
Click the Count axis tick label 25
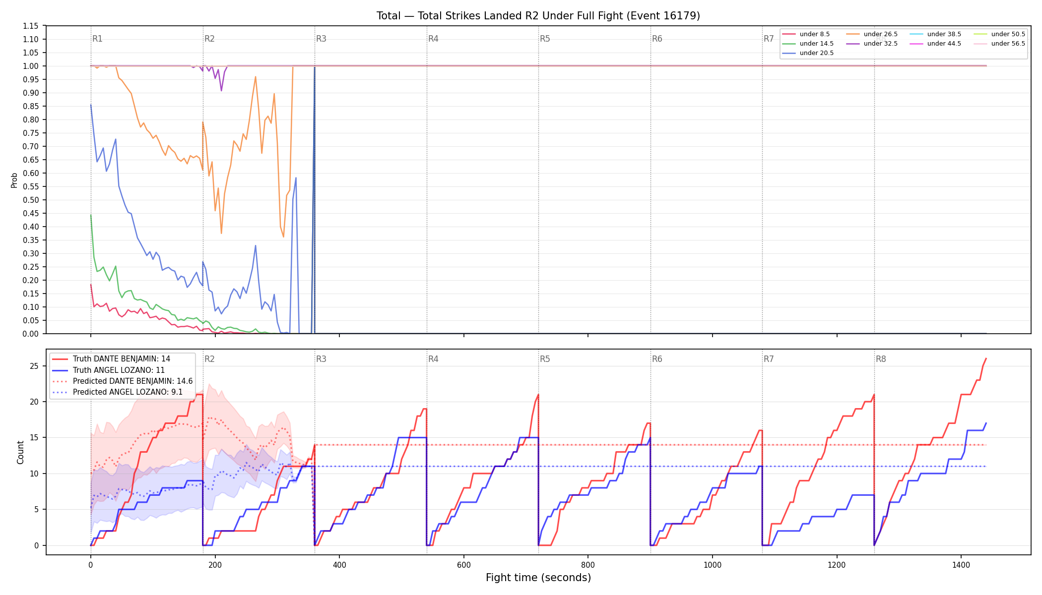click(34, 366)
